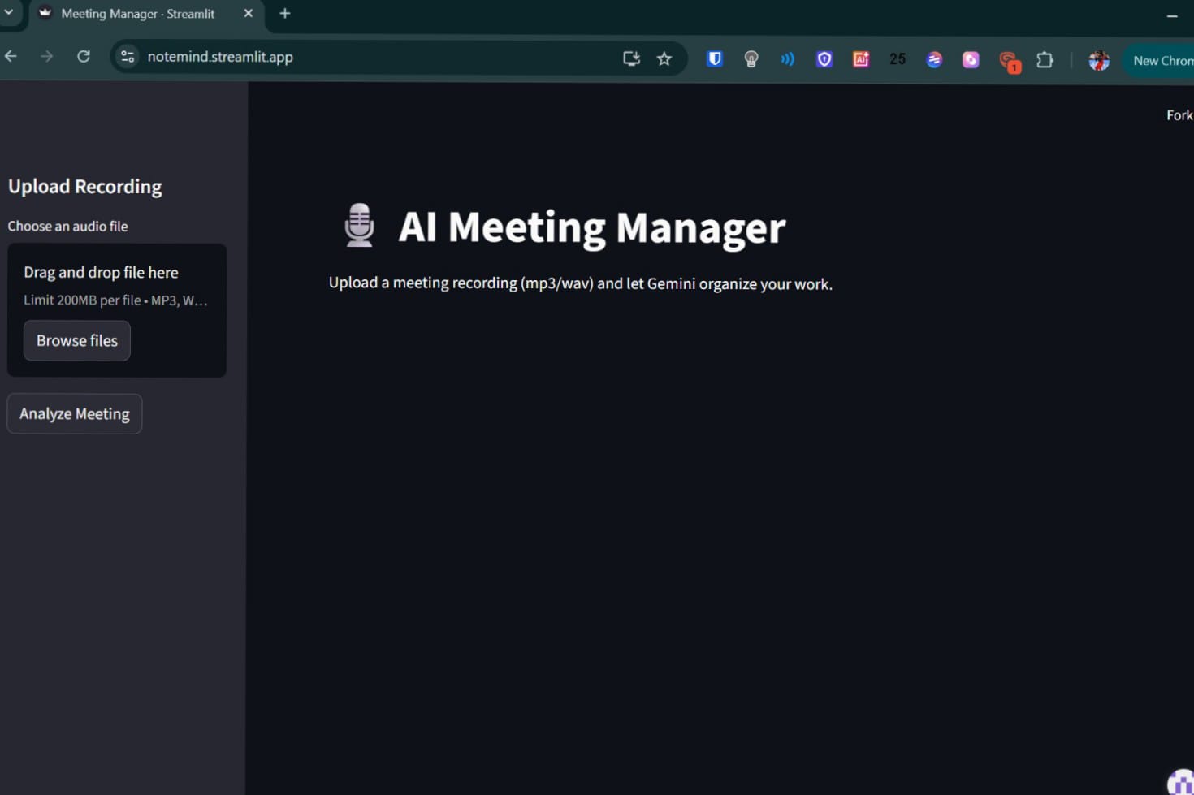Open the Chrome profile avatar
This screenshot has width=1194, height=795.
tap(1099, 60)
